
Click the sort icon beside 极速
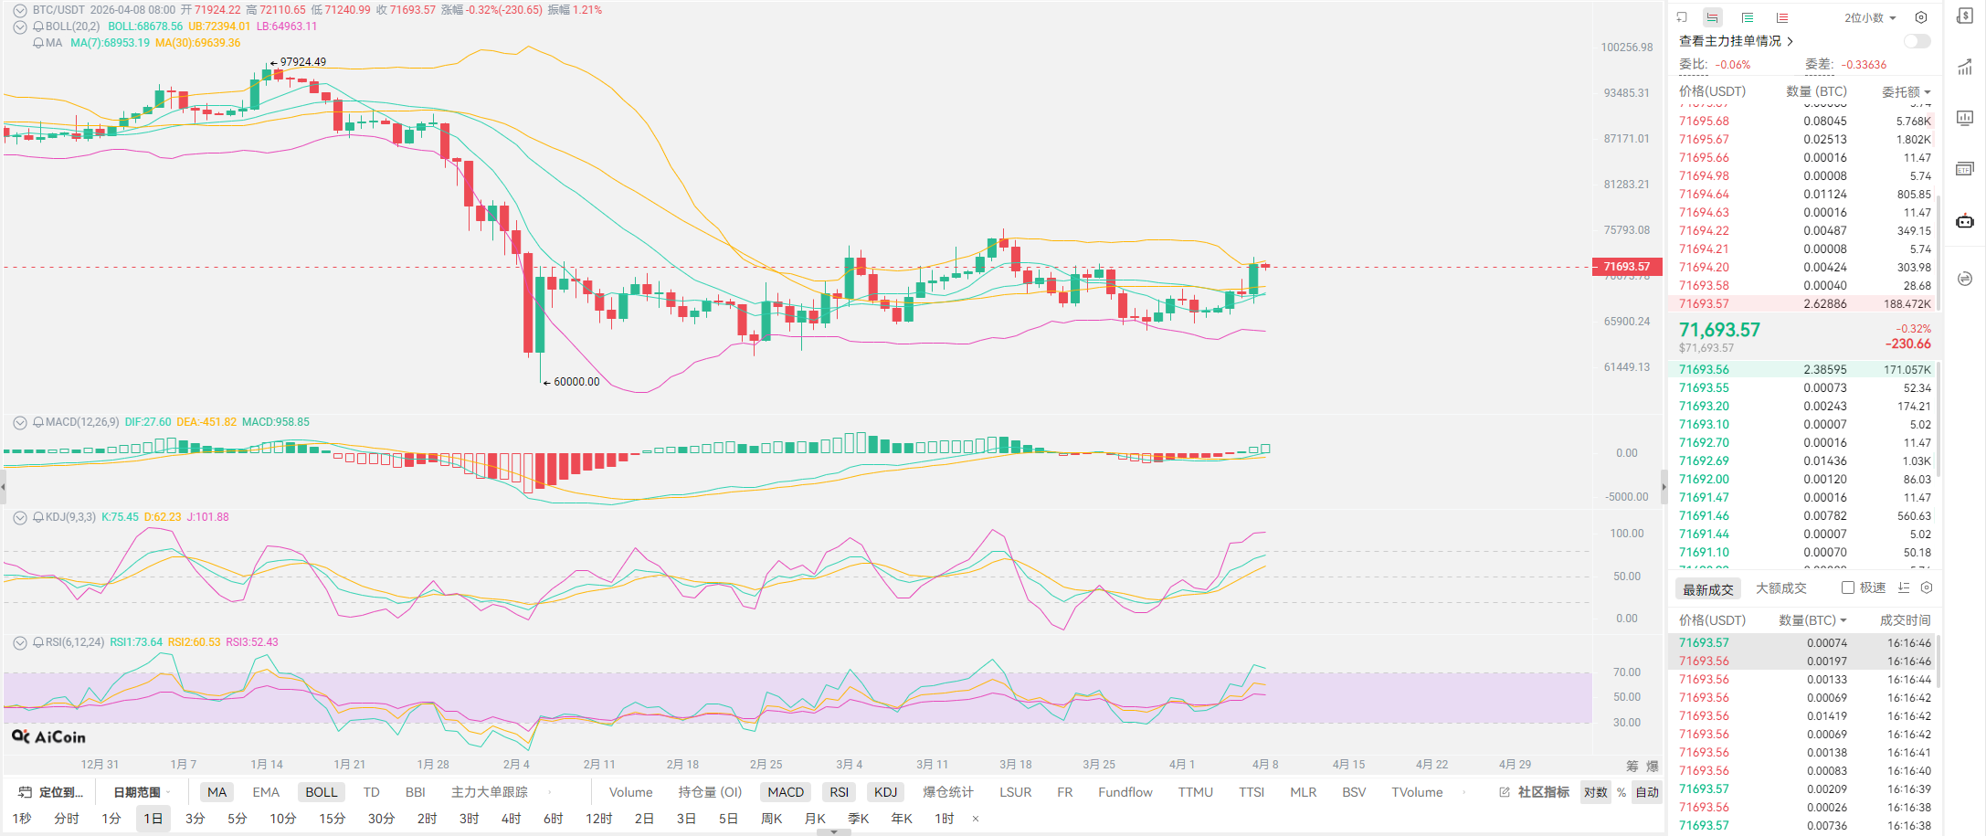point(1904,587)
